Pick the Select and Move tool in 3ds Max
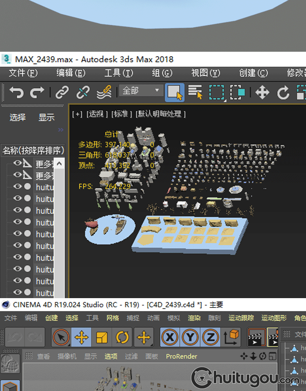Image resolution: width=306 pixels, height=391 pixels. tap(262, 92)
